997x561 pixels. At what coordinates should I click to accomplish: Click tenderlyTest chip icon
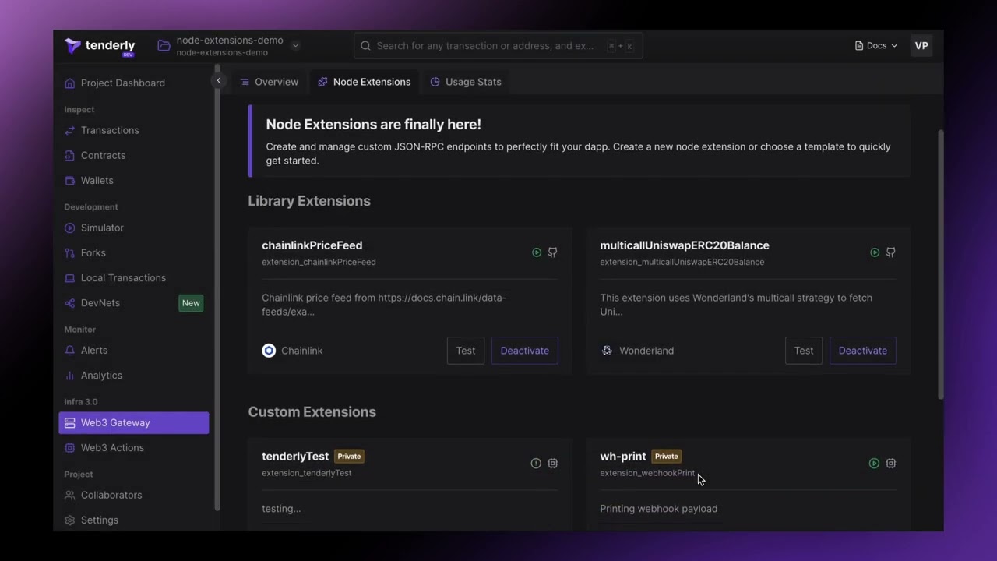click(553, 464)
